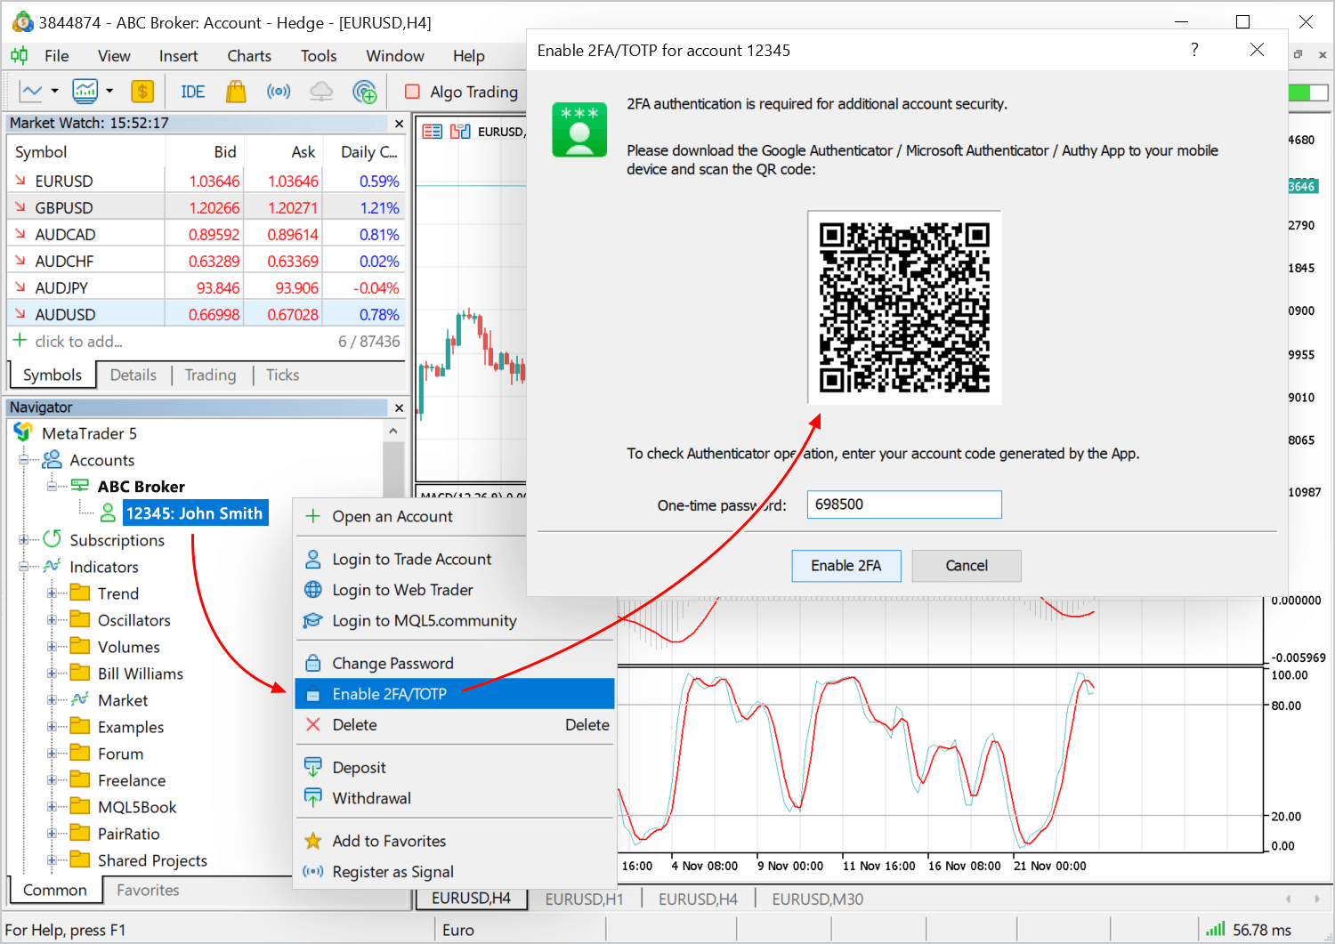
Task: Cancel the 2FA setup dialog
Action: (967, 565)
